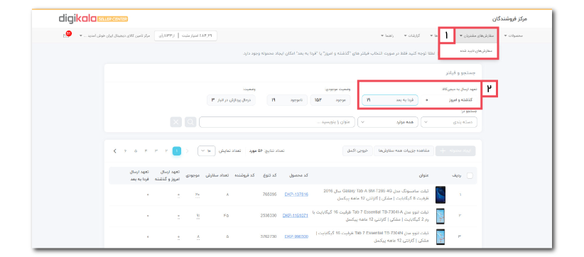The image size is (584, 257).
Task: Go to page 2 in pagination
Action: point(166,151)
